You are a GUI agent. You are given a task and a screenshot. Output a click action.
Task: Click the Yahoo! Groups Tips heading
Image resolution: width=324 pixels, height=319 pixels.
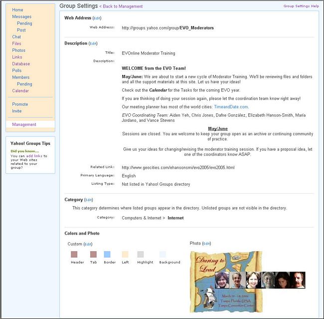click(x=30, y=143)
